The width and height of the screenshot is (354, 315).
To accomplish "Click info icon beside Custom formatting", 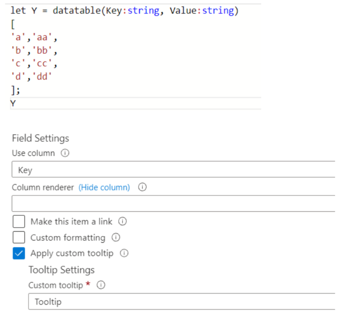I will tap(116, 237).
